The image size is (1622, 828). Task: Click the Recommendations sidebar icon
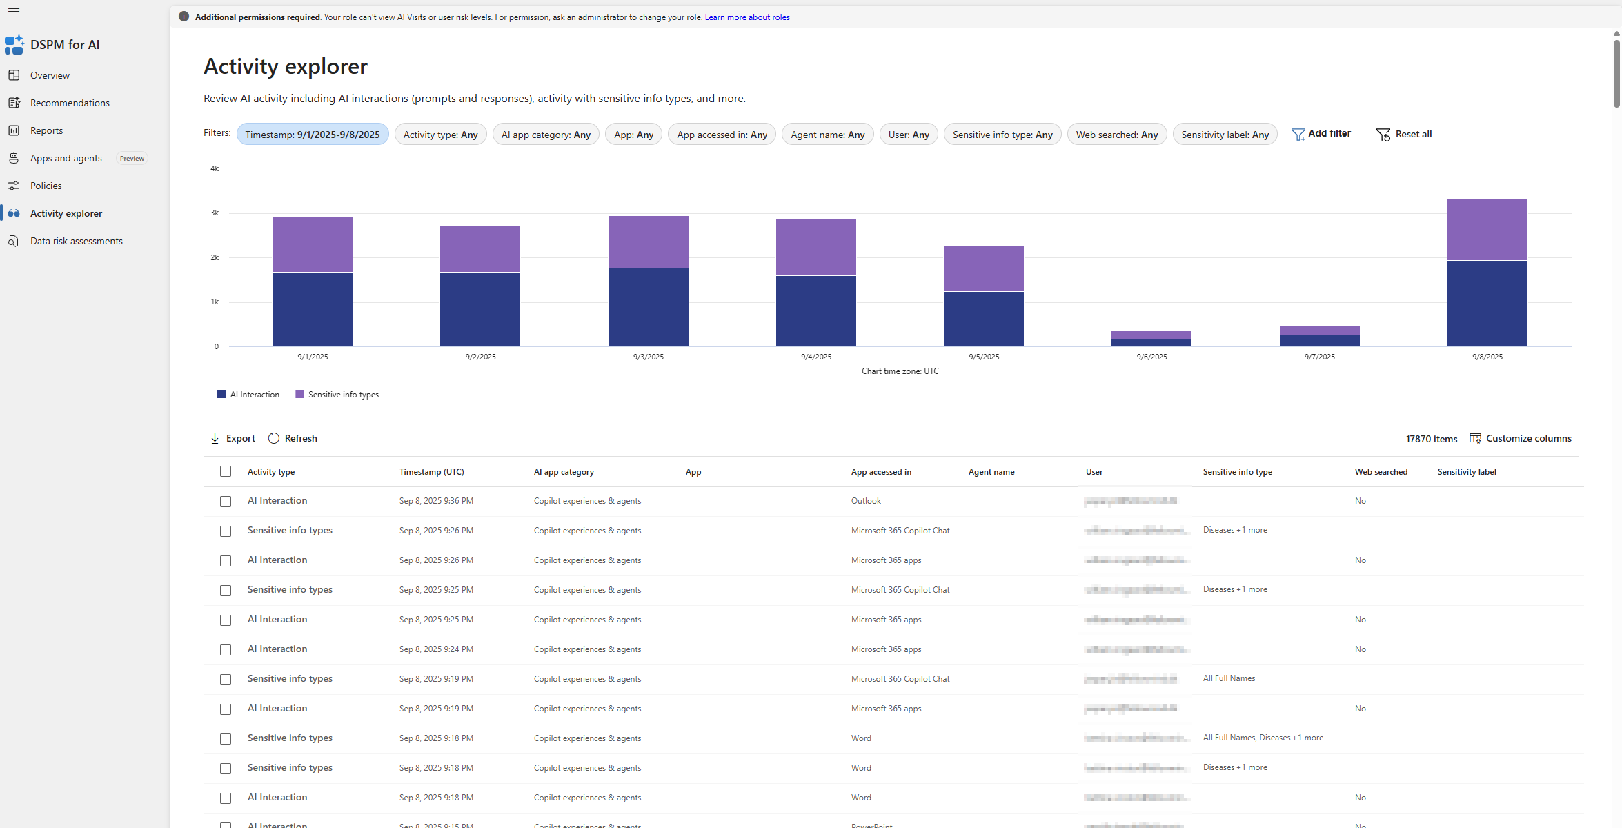pos(14,103)
